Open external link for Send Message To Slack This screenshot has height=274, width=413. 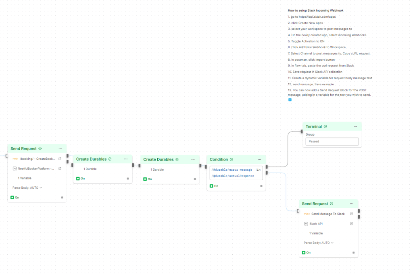coord(351,214)
